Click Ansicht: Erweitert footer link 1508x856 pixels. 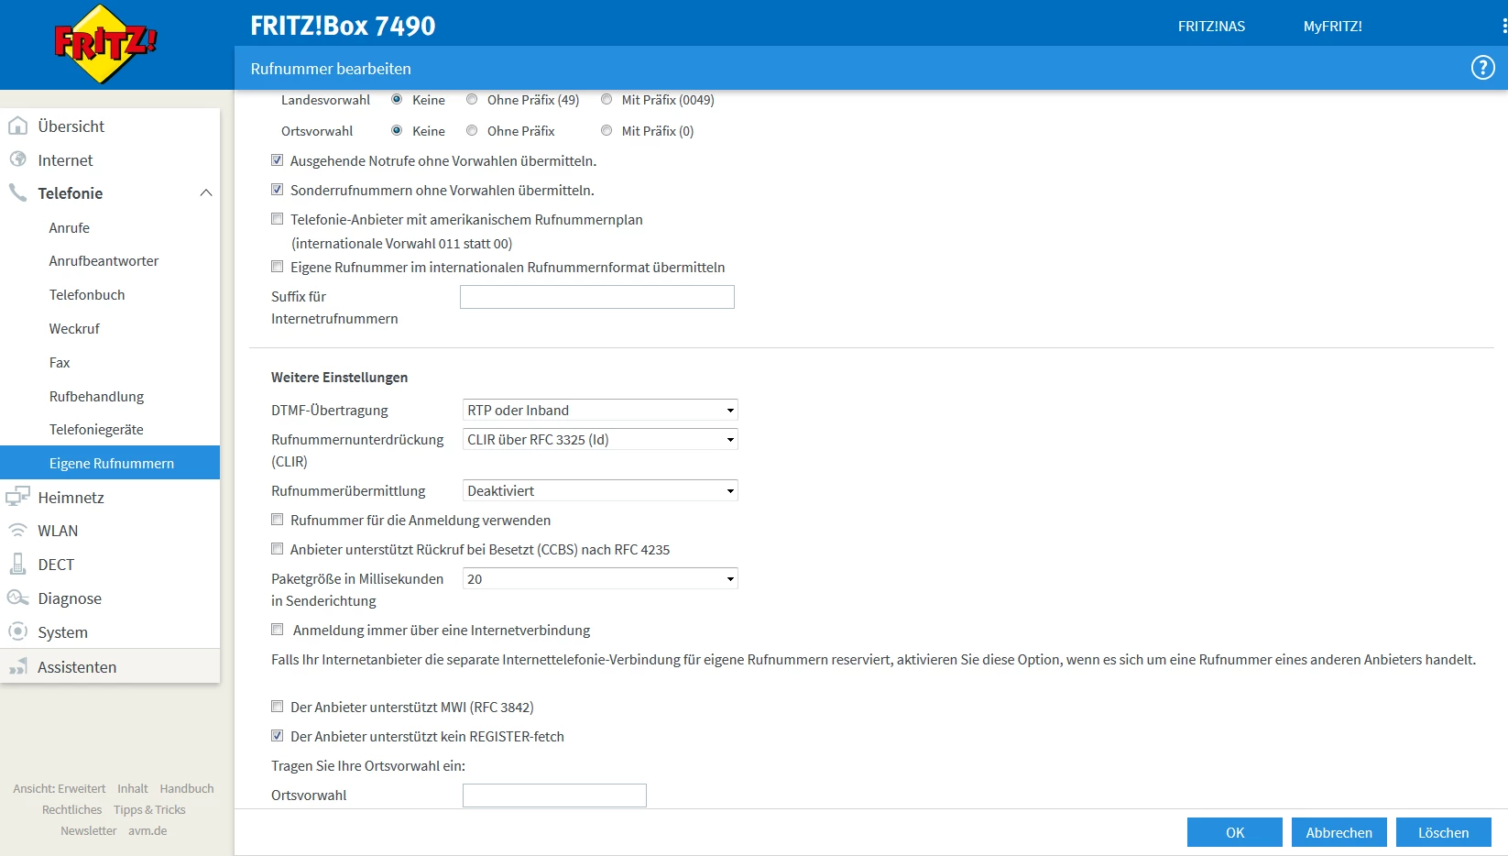pyautogui.click(x=60, y=788)
